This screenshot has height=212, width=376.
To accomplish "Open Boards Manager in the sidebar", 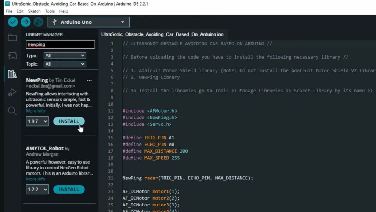I will point(12,56).
